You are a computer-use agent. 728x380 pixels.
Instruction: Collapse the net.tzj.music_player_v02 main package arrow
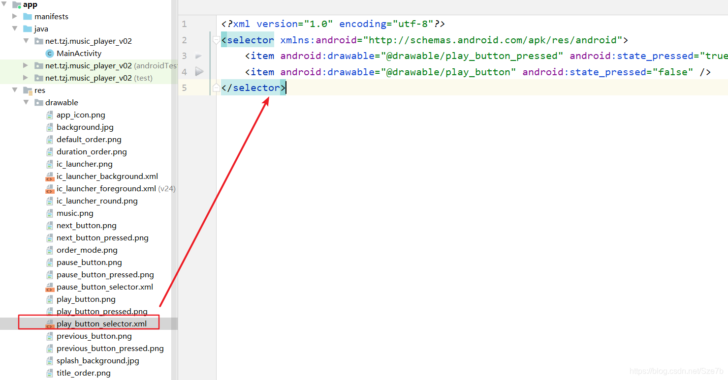pos(26,41)
